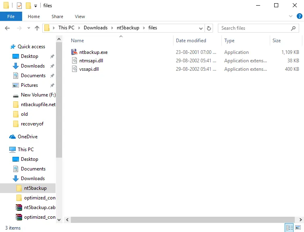Expand the ribbon with the chevron
The image size is (304, 232).
point(290,16)
